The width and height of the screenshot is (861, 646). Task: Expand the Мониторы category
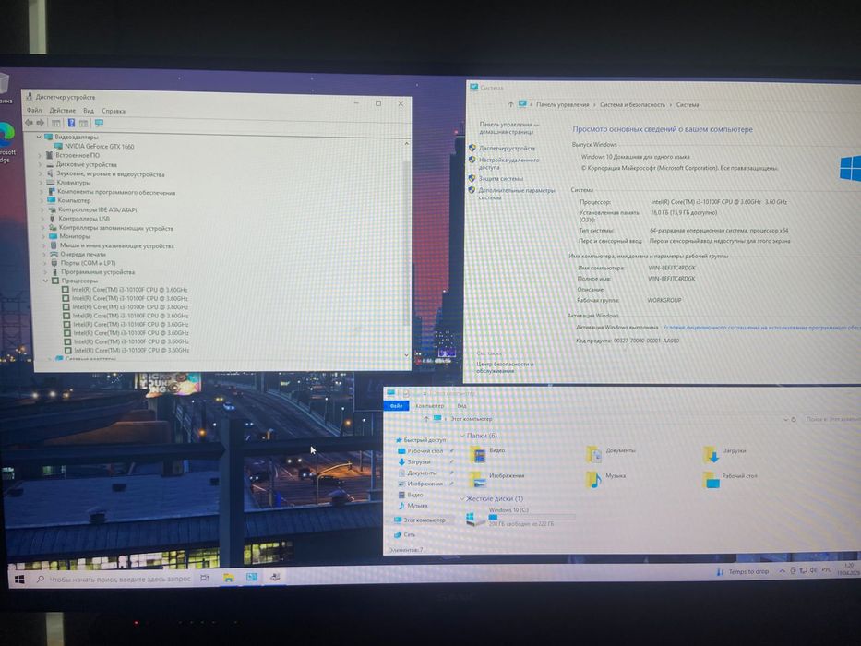[43, 236]
